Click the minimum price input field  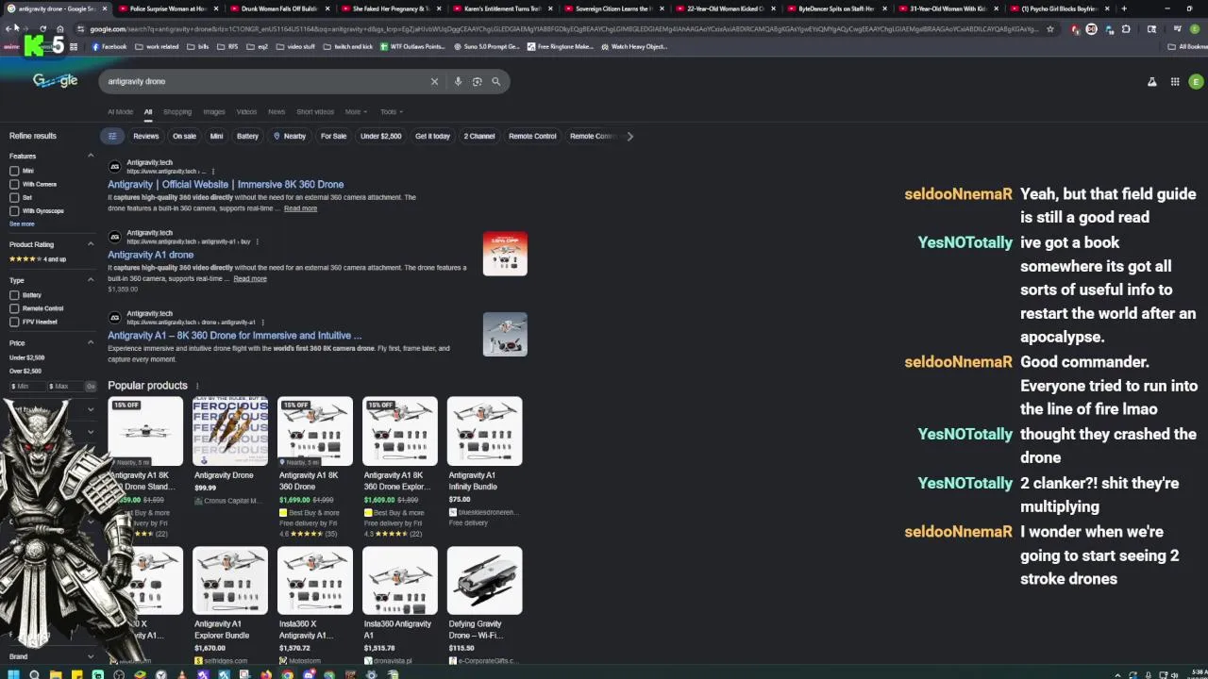click(x=26, y=386)
